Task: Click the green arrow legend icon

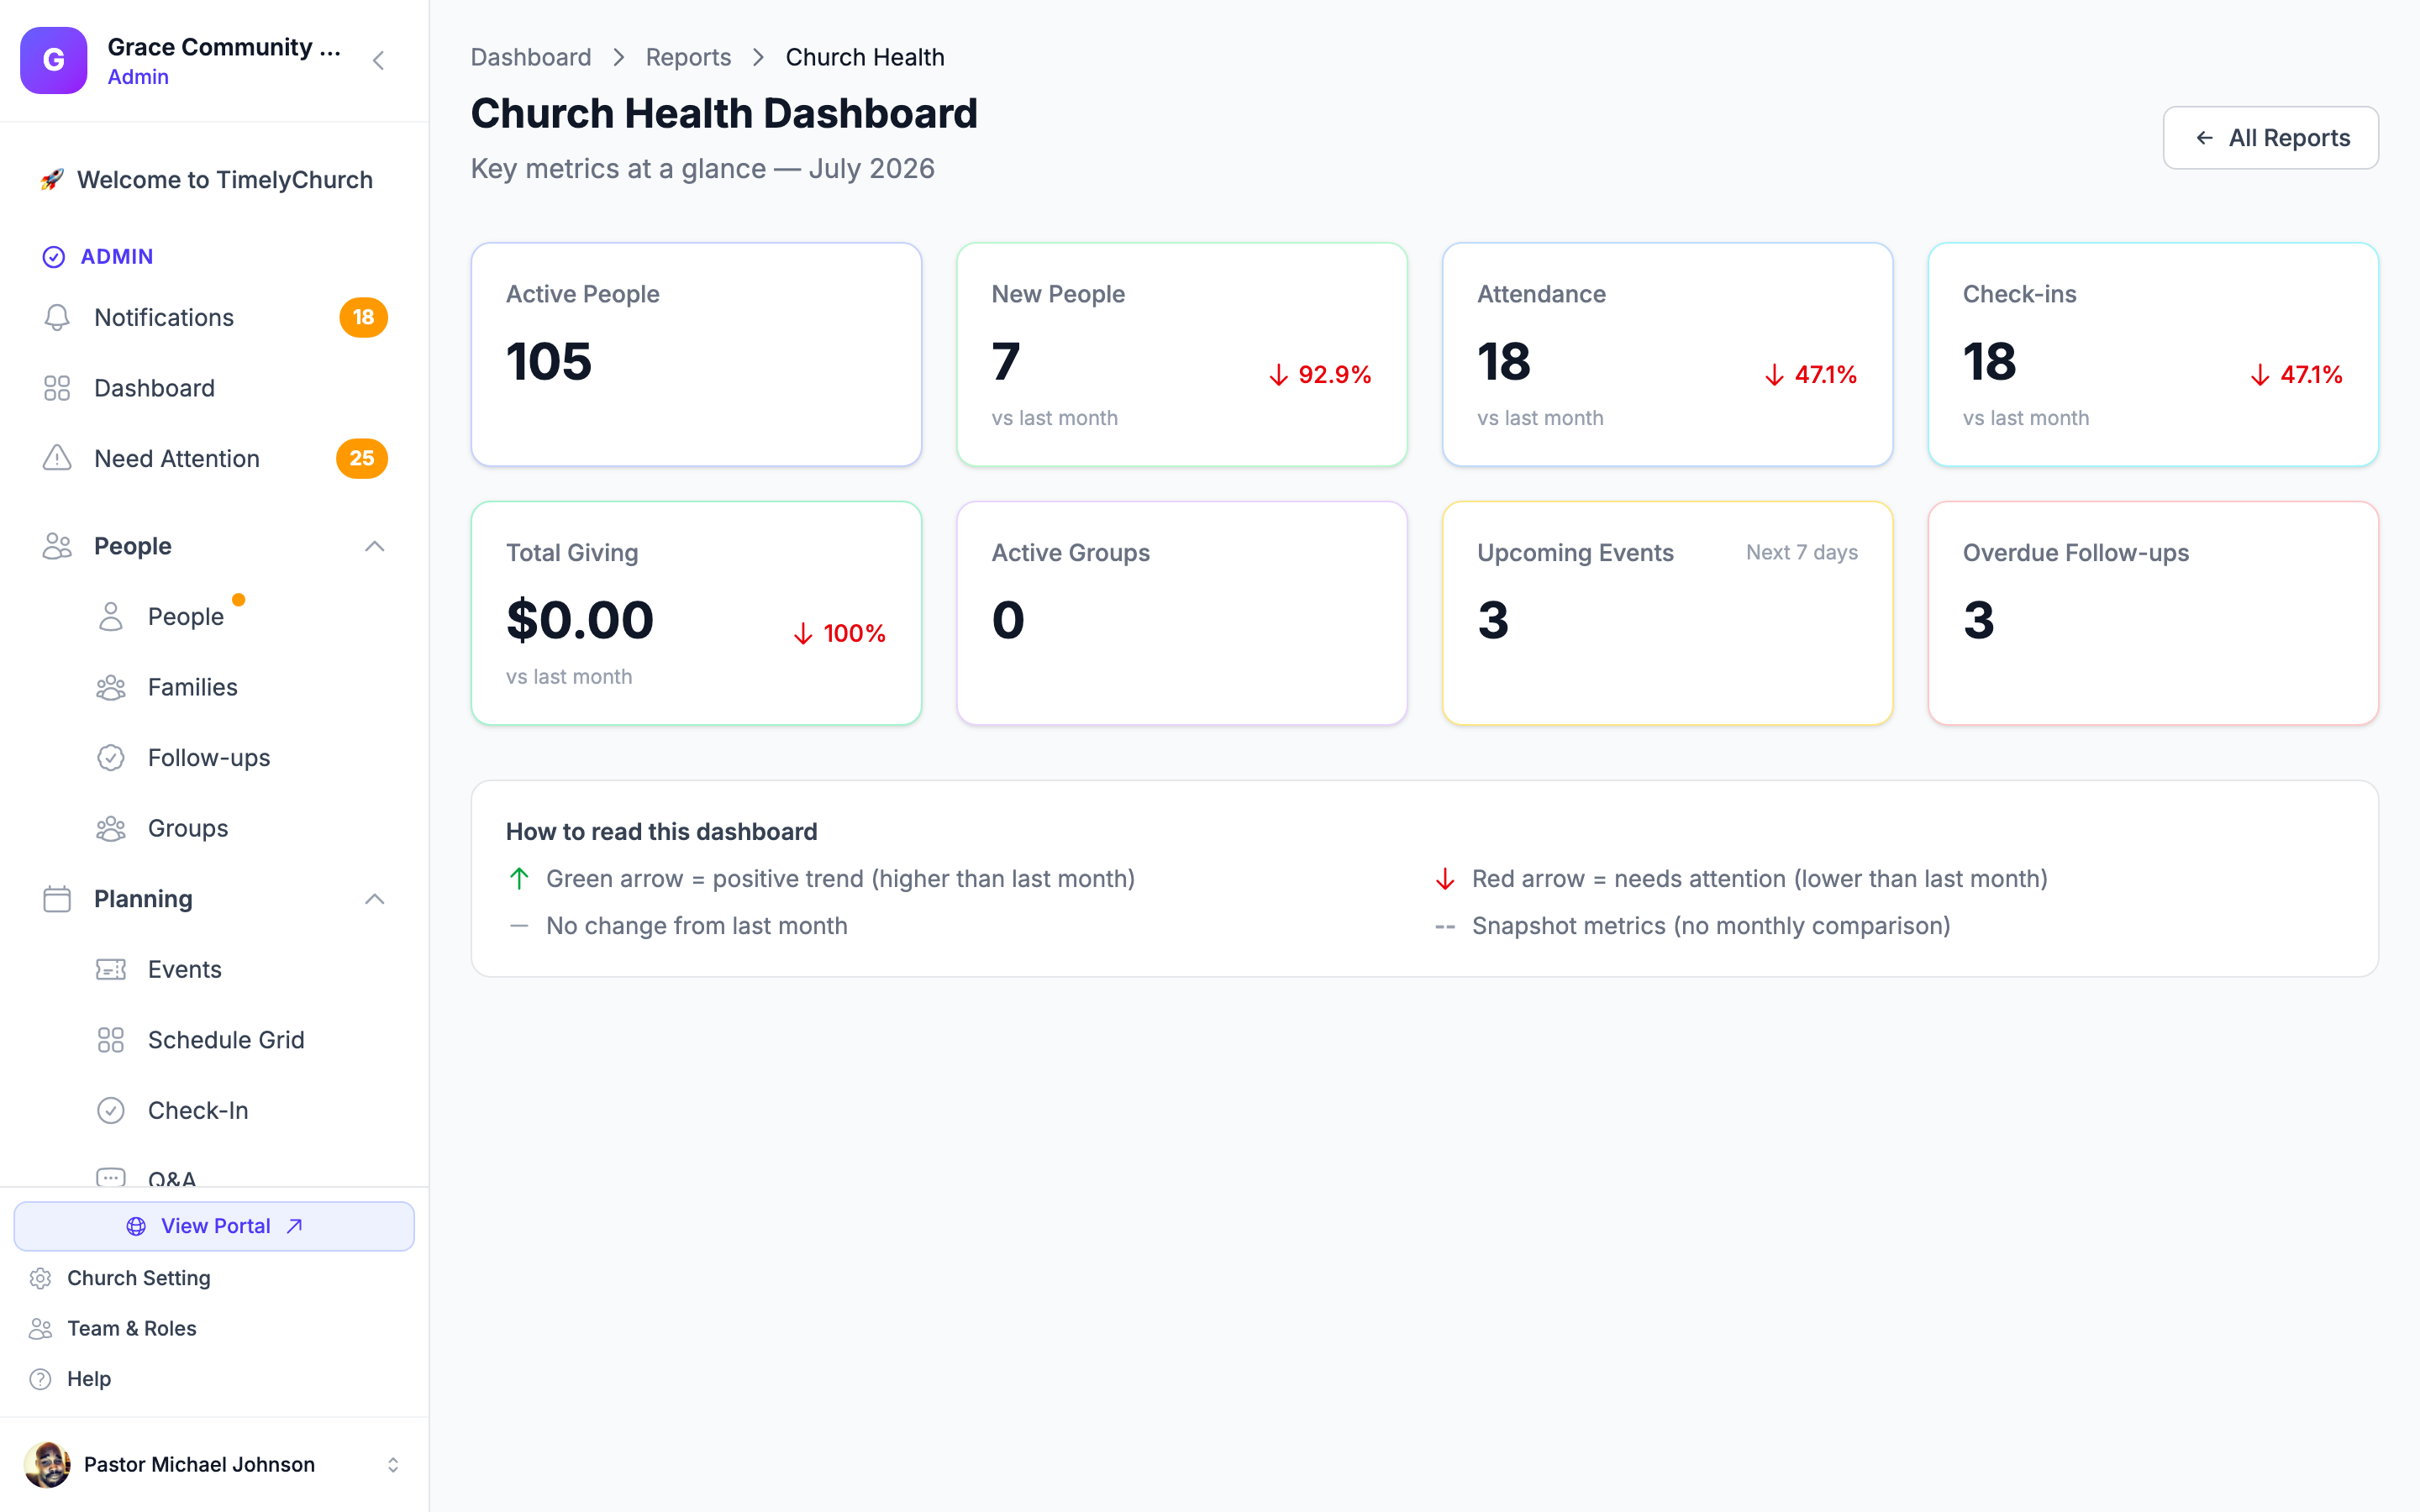Action: point(519,879)
